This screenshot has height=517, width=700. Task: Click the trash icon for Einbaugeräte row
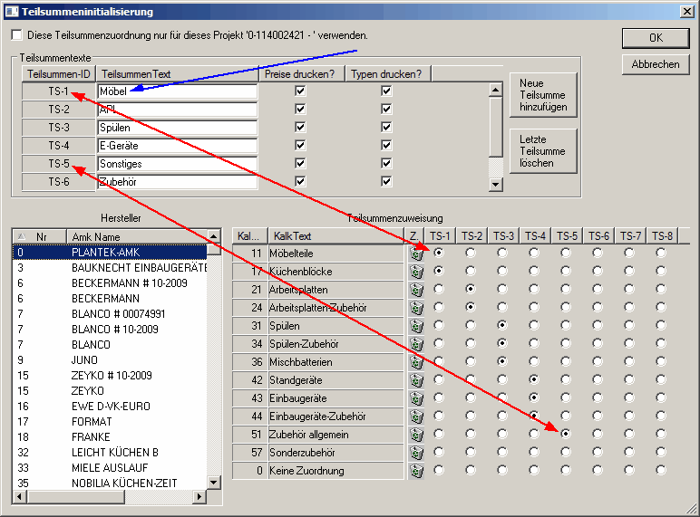coord(417,398)
